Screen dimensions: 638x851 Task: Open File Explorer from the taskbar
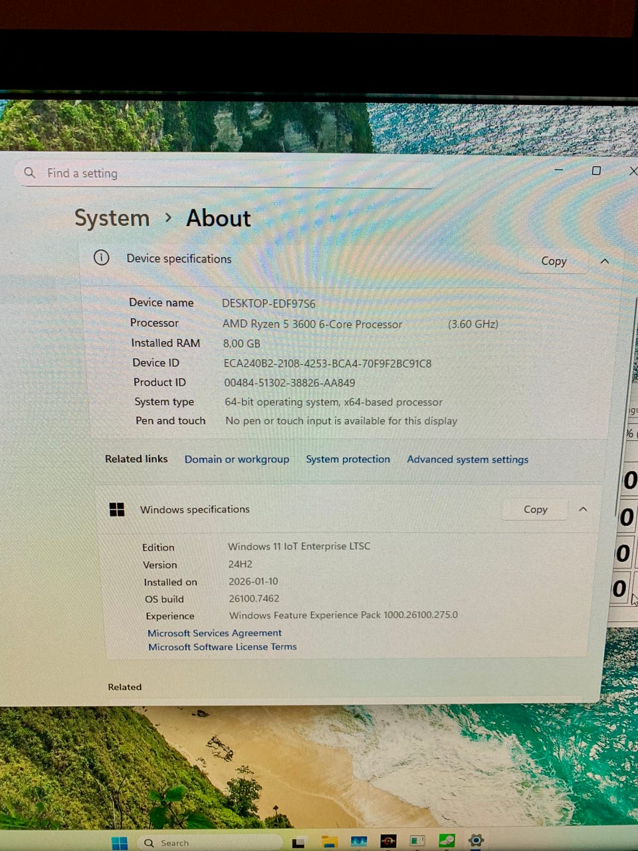point(329,842)
